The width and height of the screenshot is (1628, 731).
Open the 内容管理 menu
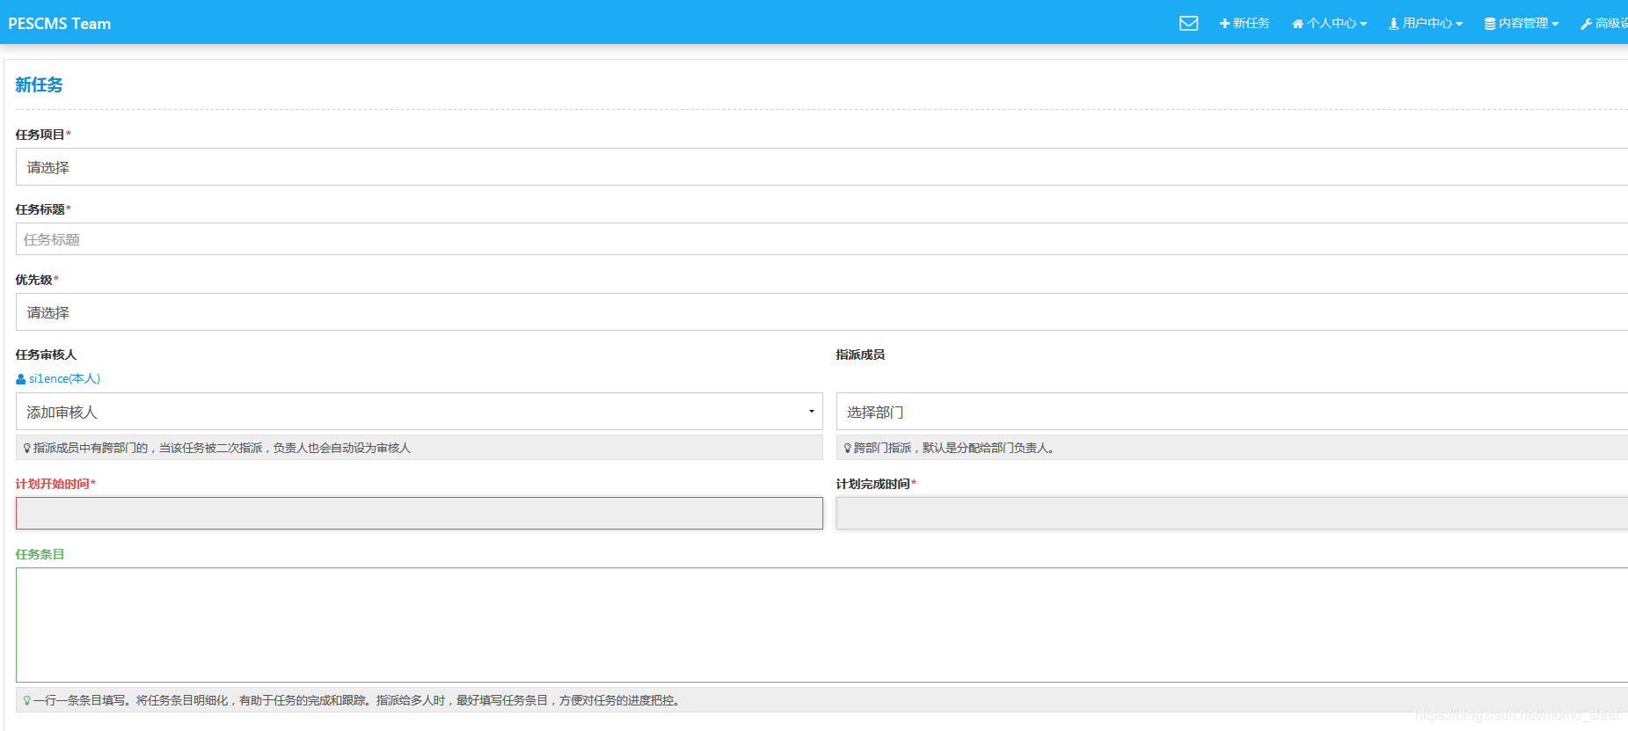pyautogui.click(x=1522, y=24)
